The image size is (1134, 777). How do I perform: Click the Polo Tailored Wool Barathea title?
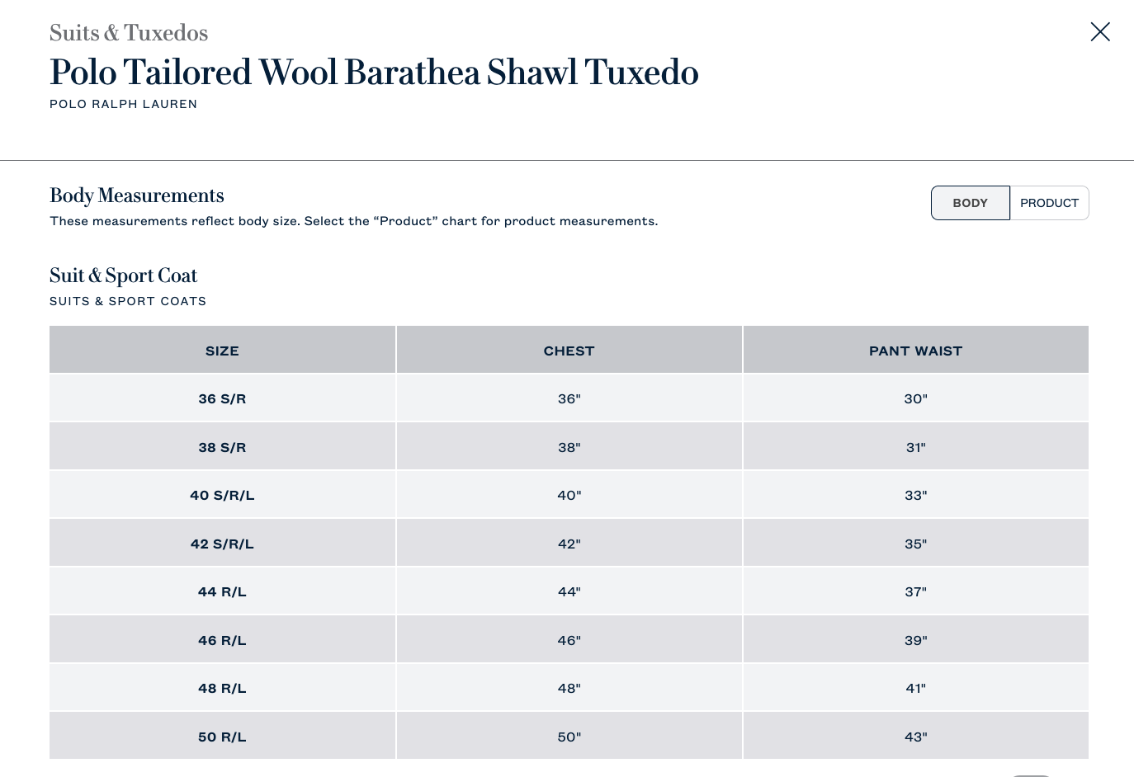[374, 73]
